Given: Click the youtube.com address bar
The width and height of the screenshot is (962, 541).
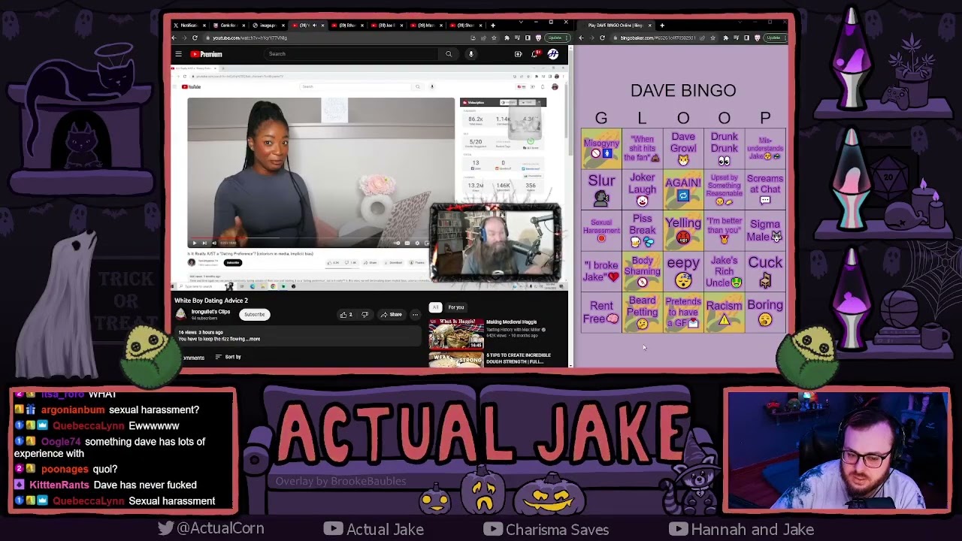Looking at the screenshot, I should coord(334,38).
